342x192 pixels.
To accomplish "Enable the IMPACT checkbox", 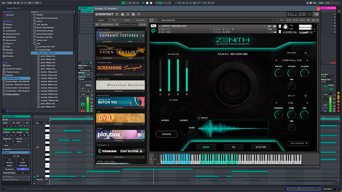I will point(199,118).
